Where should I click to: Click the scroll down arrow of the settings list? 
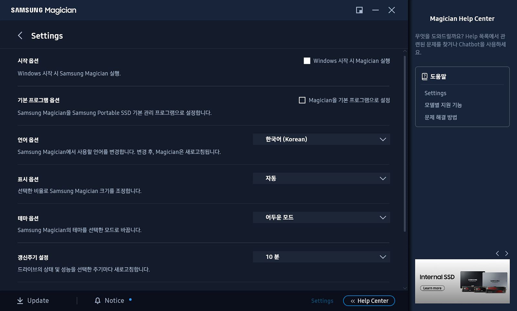point(405,288)
